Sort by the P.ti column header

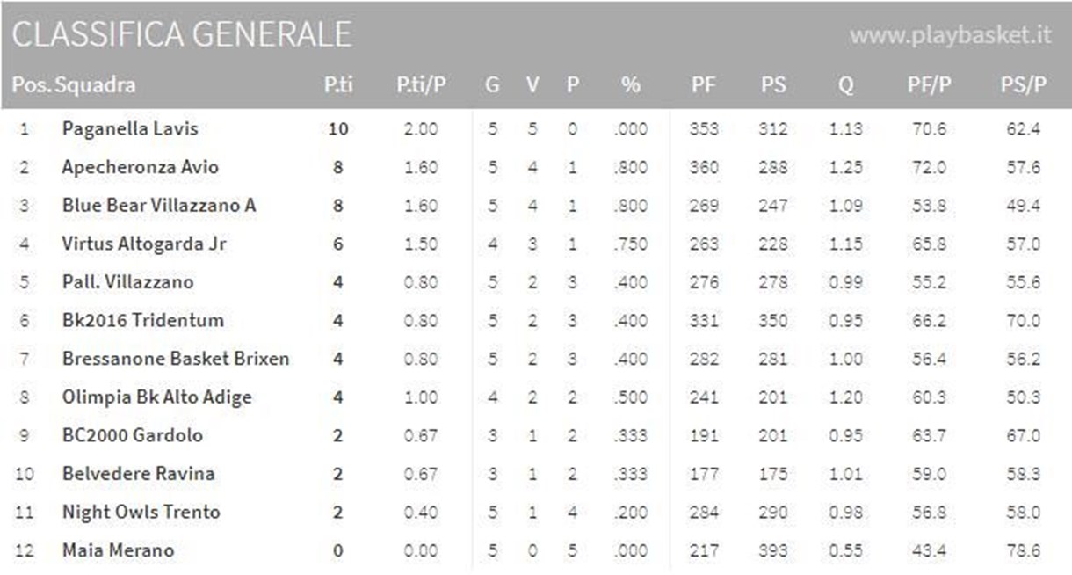coord(337,85)
